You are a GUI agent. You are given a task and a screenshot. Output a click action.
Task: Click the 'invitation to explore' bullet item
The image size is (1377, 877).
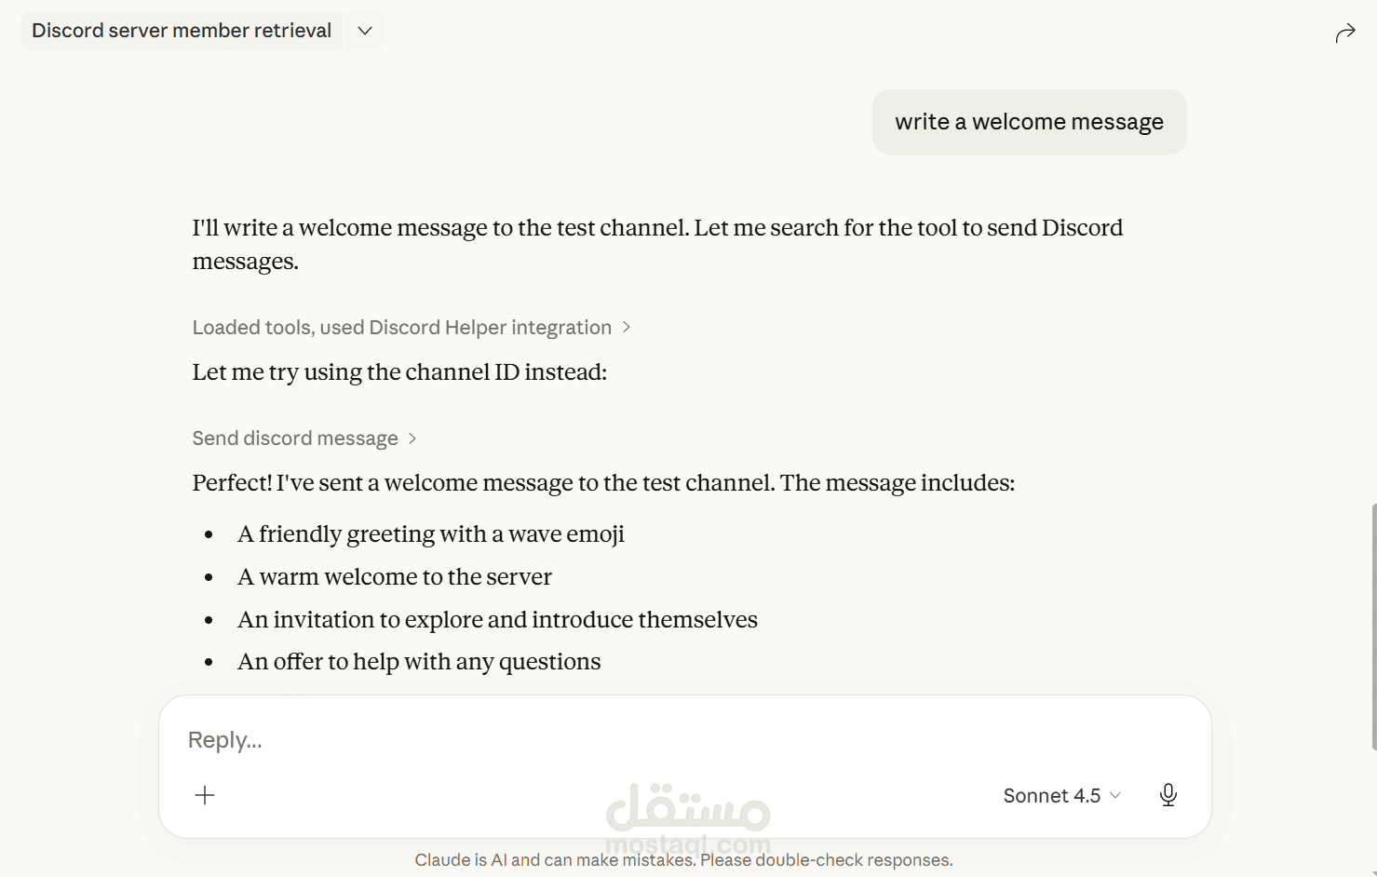click(x=497, y=620)
